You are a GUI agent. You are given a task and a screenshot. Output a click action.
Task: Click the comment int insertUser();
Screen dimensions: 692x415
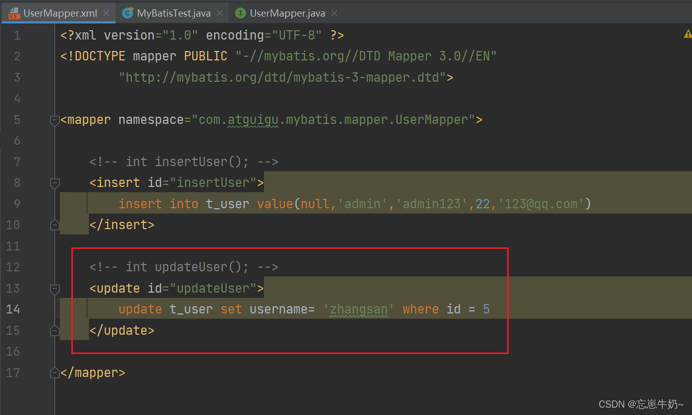point(184,162)
